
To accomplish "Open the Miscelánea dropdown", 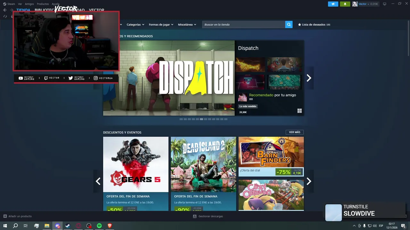I will coord(187,25).
